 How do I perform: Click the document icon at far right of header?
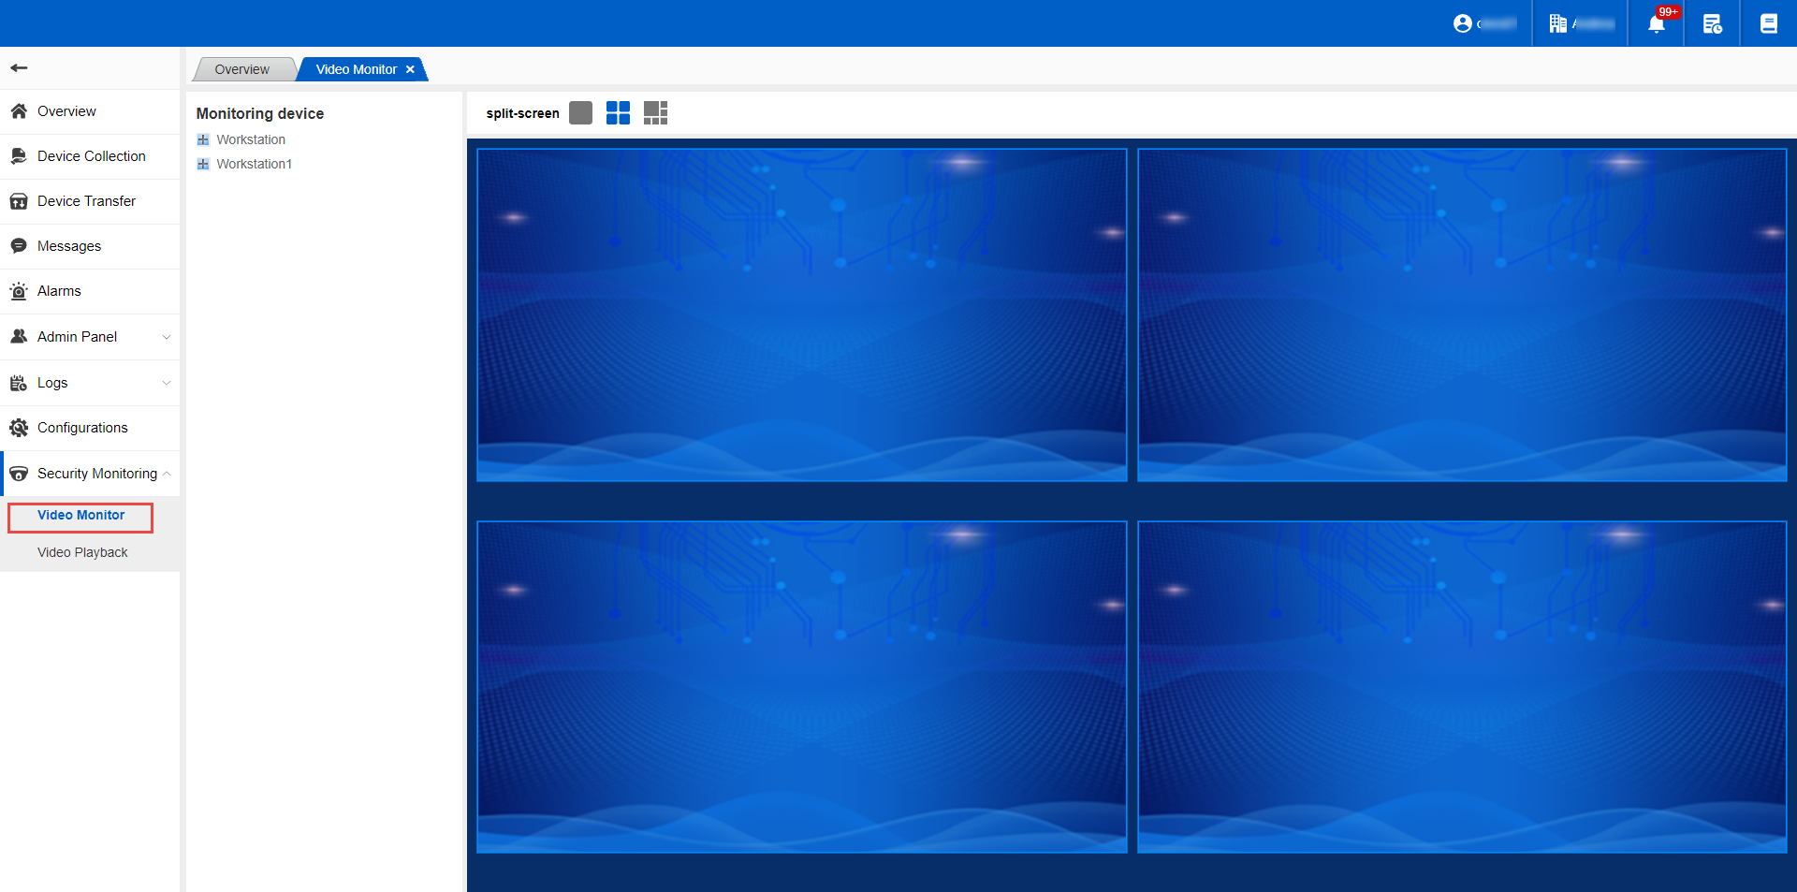point(1768,23)
